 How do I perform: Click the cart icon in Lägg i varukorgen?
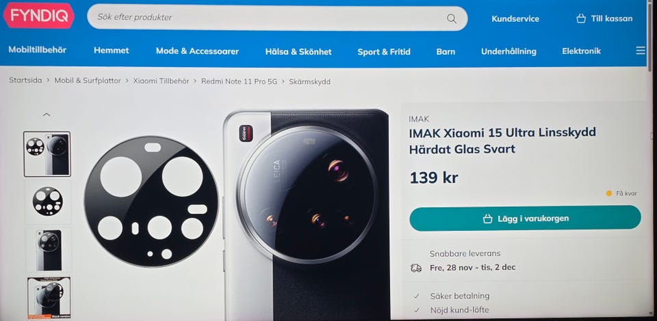tap(487, 219)
